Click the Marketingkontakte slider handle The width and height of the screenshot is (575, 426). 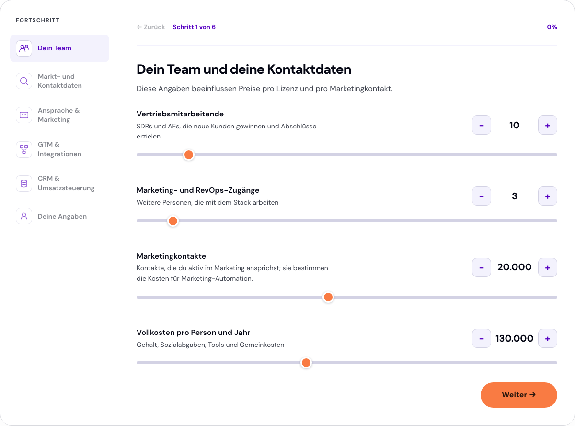[328, 297]
